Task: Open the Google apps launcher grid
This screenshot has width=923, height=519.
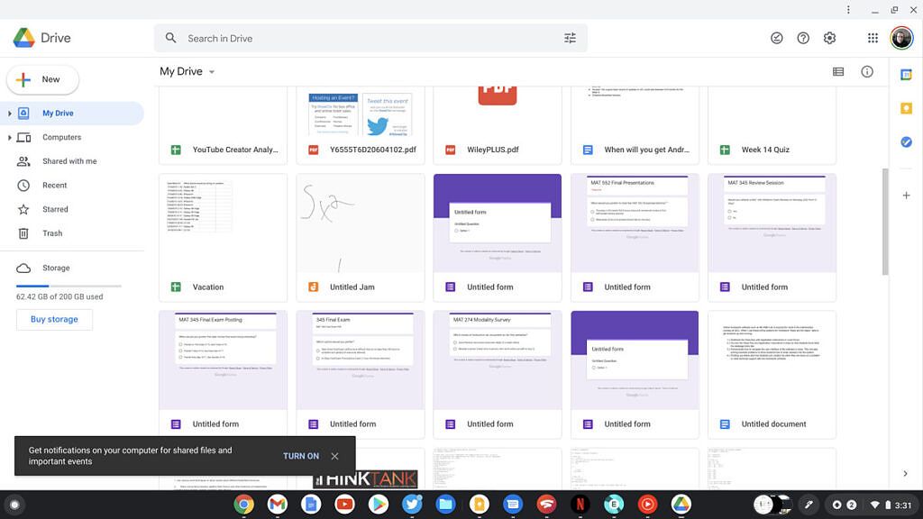Action: 873,38
